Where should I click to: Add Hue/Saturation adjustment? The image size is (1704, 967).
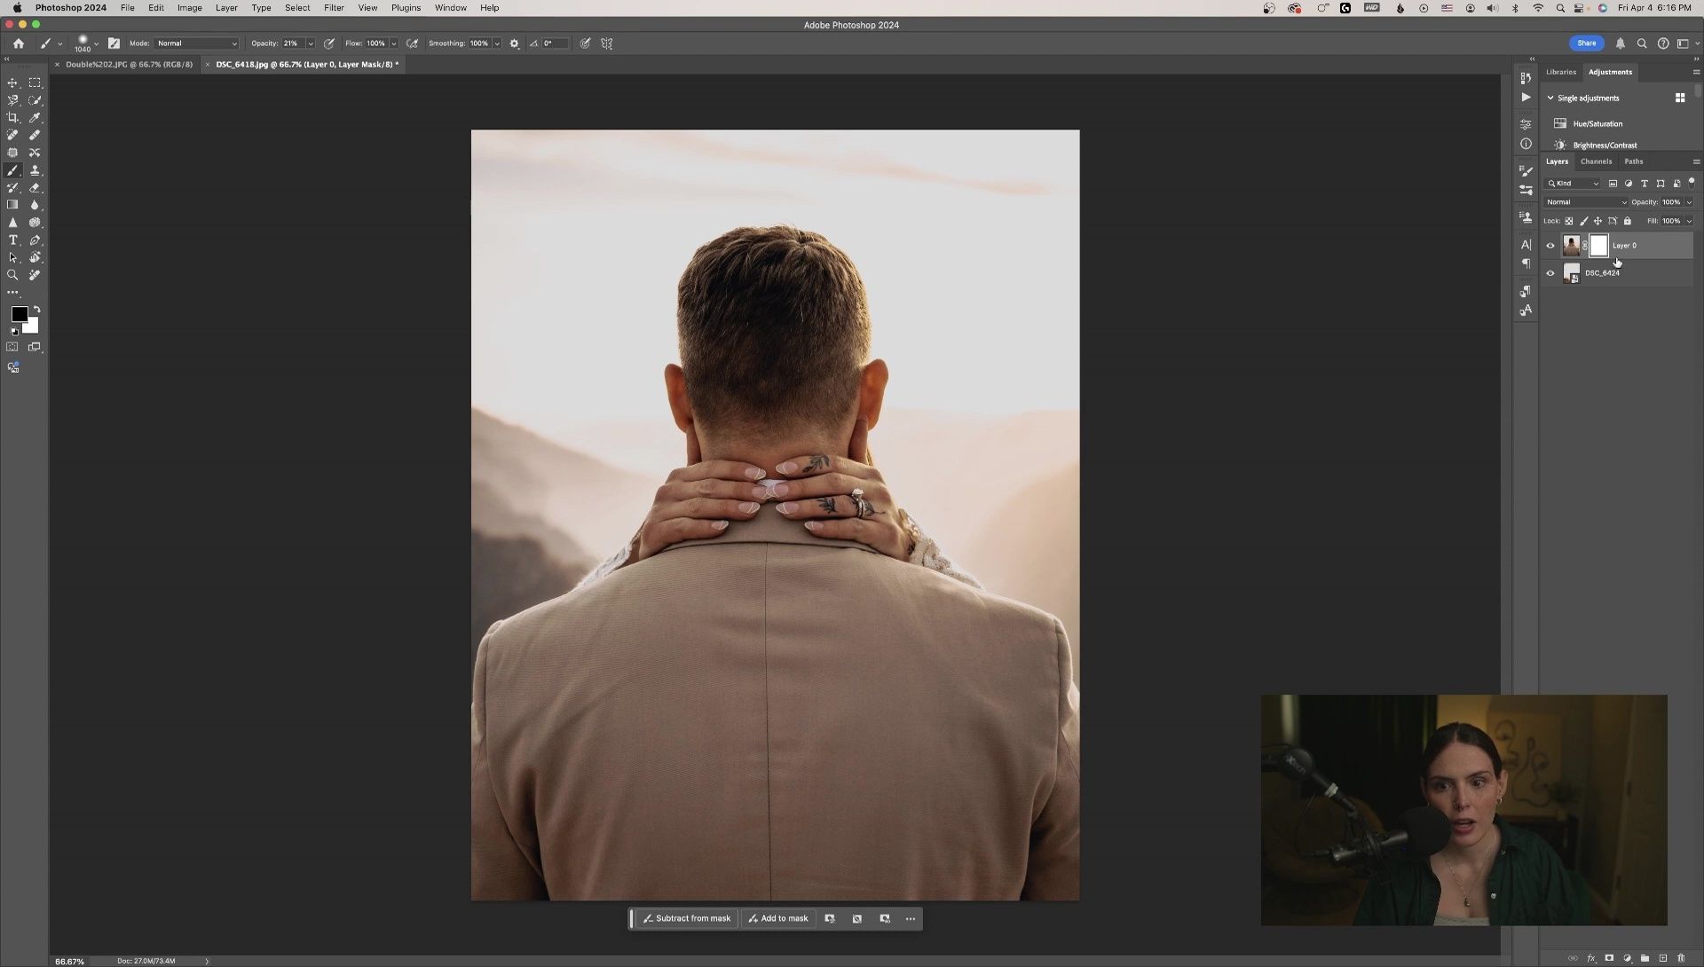1597,124
